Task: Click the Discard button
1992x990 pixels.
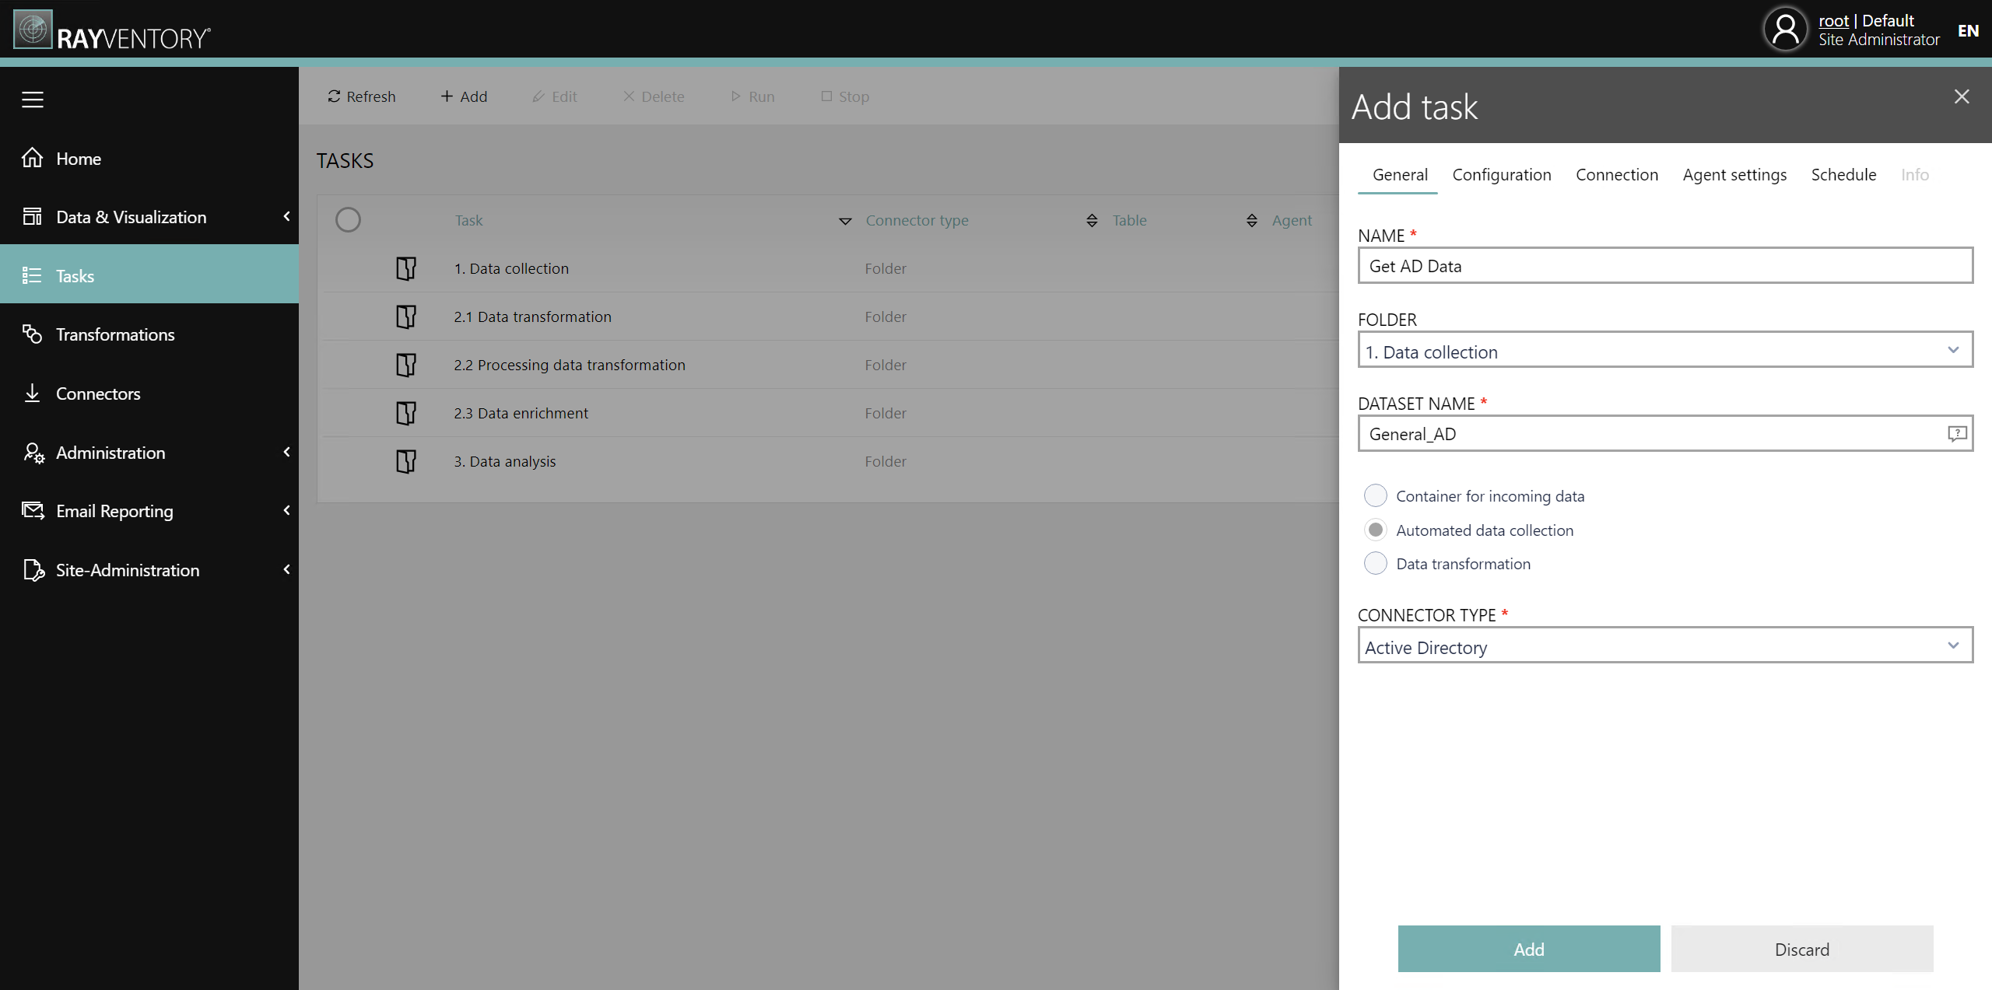Action: pyautogui.click(x=1801, y=950)
